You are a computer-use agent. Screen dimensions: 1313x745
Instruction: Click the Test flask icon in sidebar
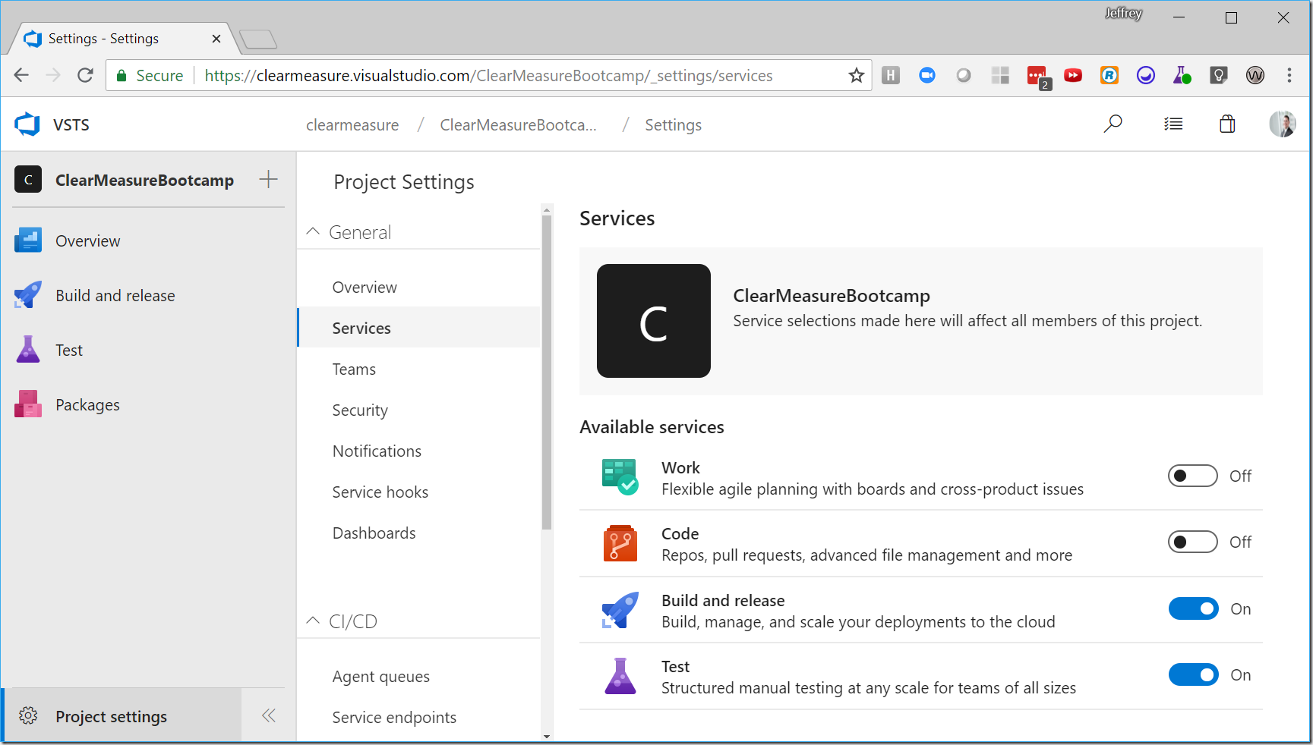pos(28,350)
